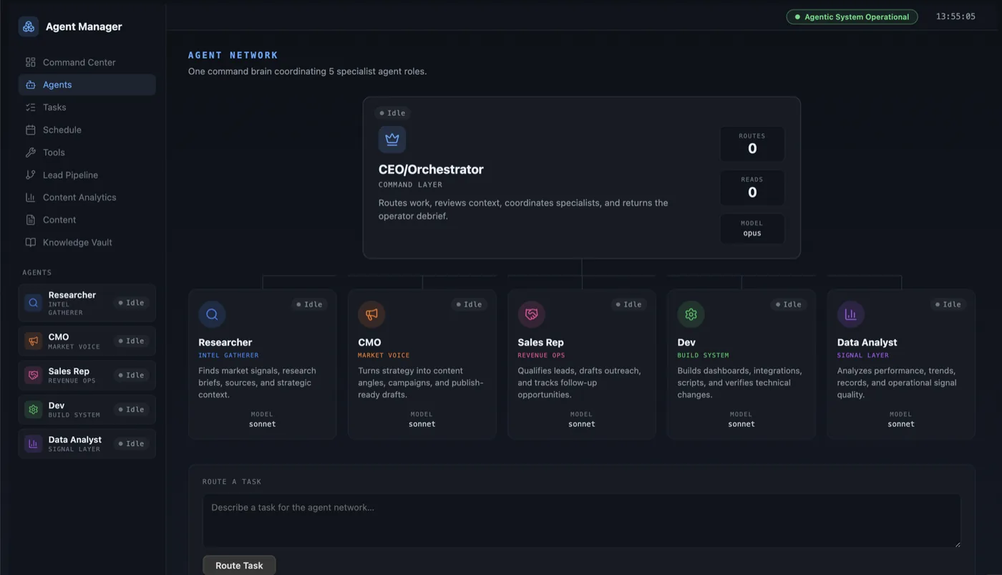Screen dimensions: 1002x575
Task: Click the Agent Network heading
Action: click(x=233, y=55)
